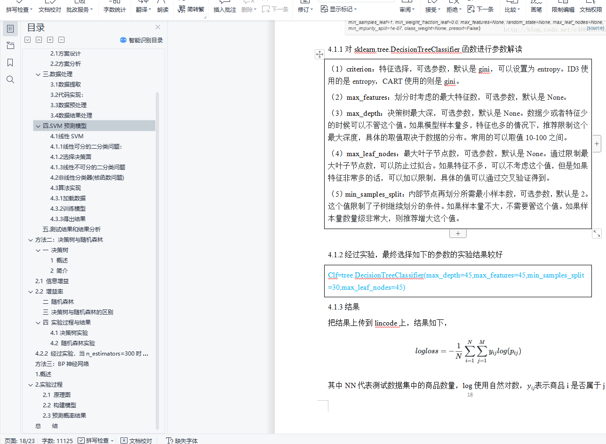The width and height of the screenshot is (606, 444).
Task: Select 4.2 随机森林实验 outline entry
Action: coord(73,343)
